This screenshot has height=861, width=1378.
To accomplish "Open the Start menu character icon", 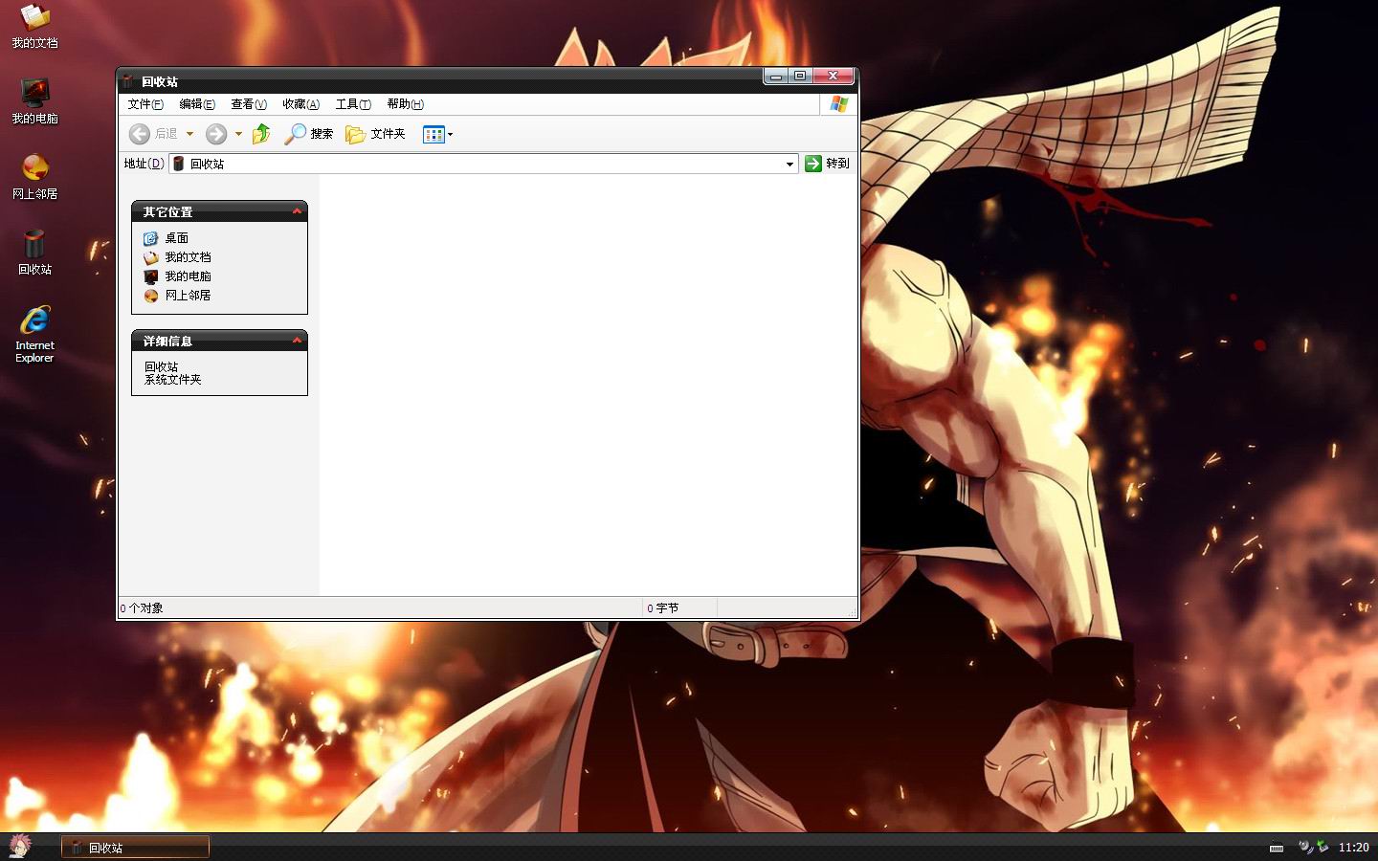I will coord(19,846).
